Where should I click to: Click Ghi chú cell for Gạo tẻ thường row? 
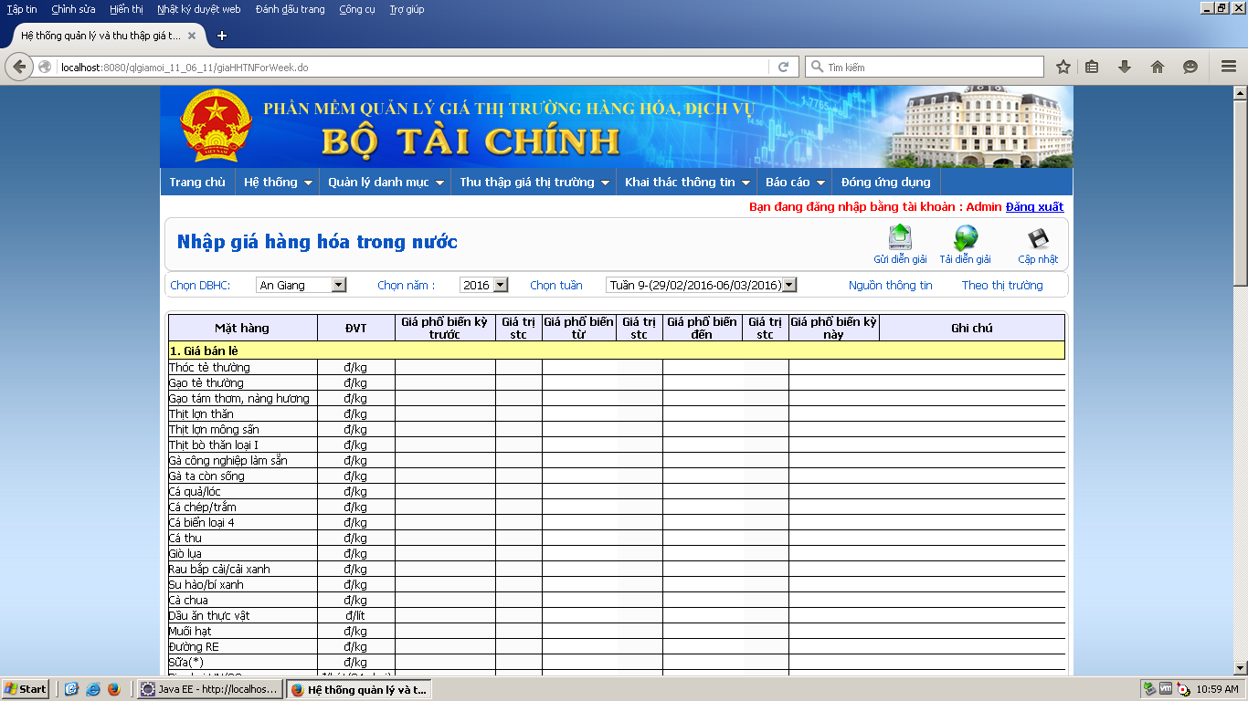(972, 382)
